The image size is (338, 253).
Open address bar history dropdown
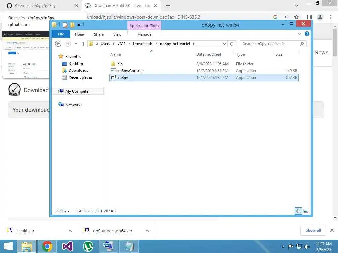click(x=224, y=44)
